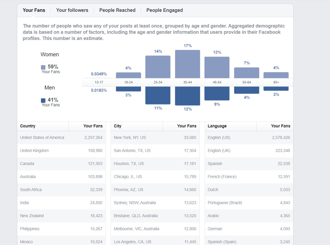Select the United States of America row
Viewport: 330px width, 245px height.
(61, 138)
